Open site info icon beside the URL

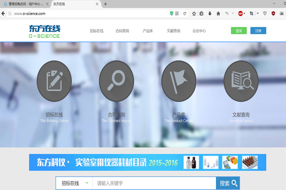click(x=10, y=13)
